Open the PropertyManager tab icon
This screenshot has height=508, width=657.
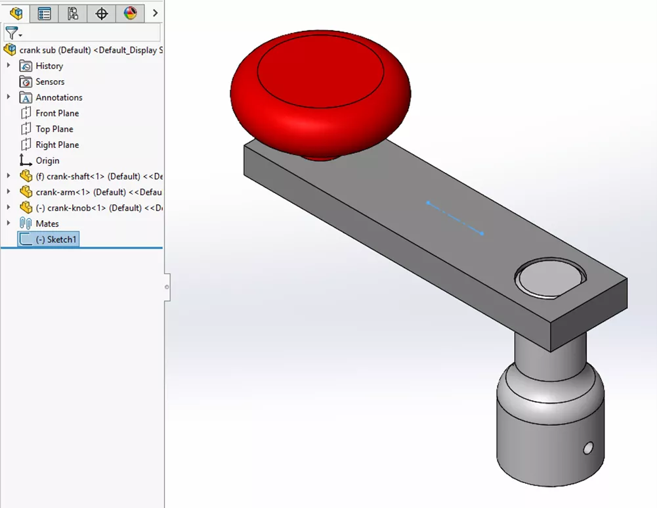click(x=44, y=13)
